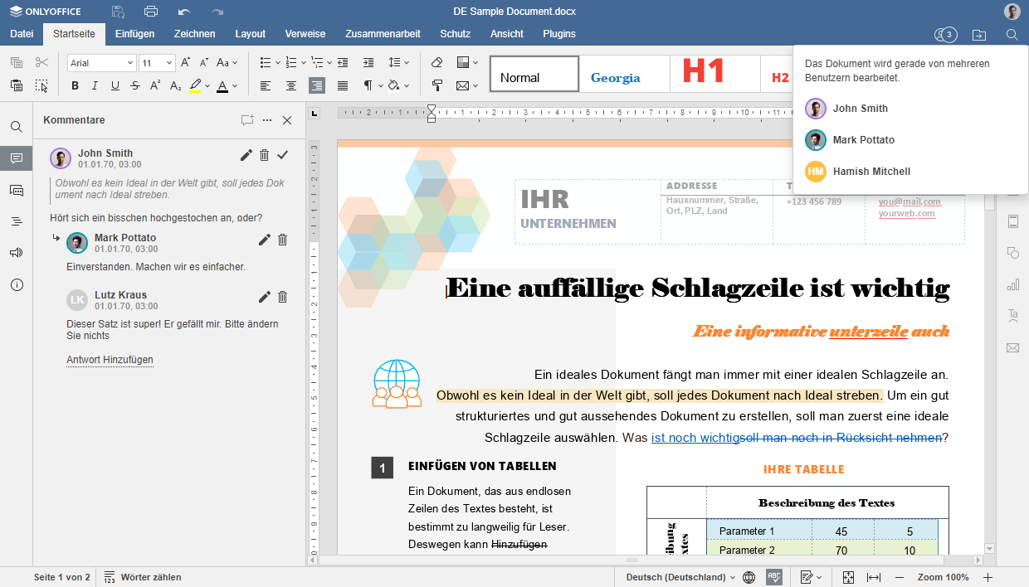Switch to the Einfügen tab
1029x587 pixels.
[134, 34]
